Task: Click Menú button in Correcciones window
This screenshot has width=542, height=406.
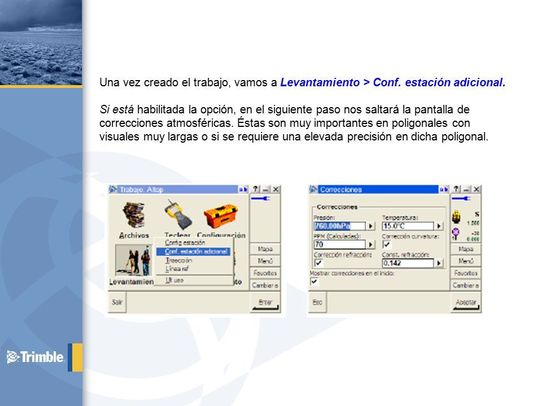Action: click(x=466, y=261)
